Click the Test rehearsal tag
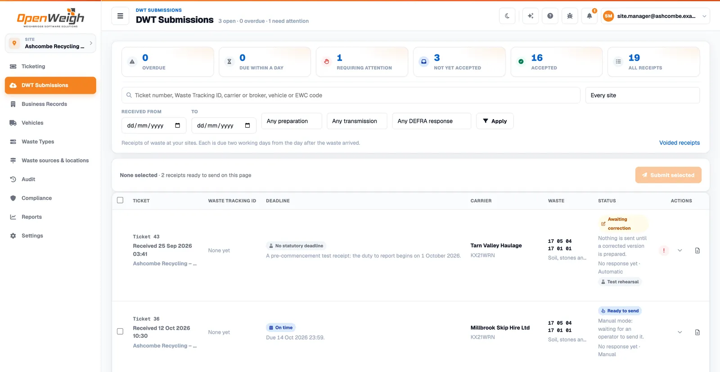The image size is (720, 372). 620,282
